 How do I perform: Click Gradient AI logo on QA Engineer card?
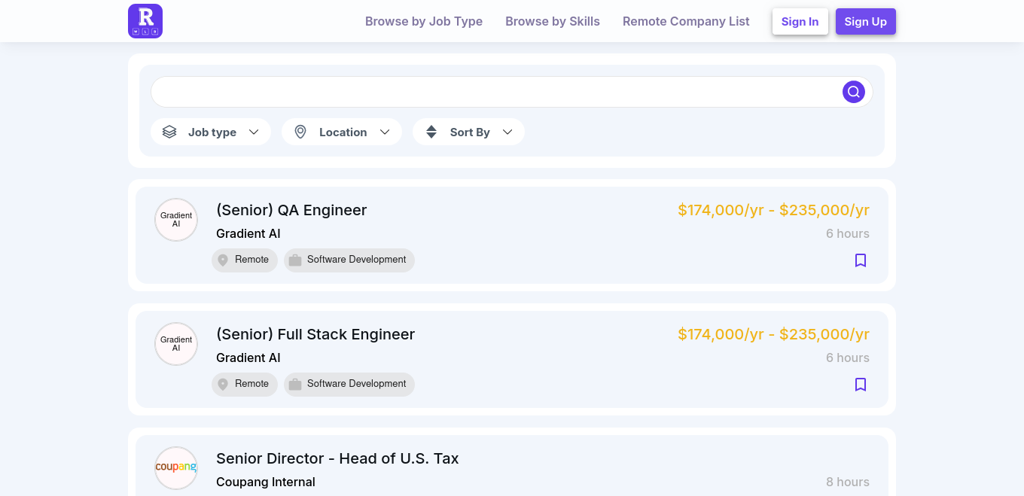pos(176,220)
